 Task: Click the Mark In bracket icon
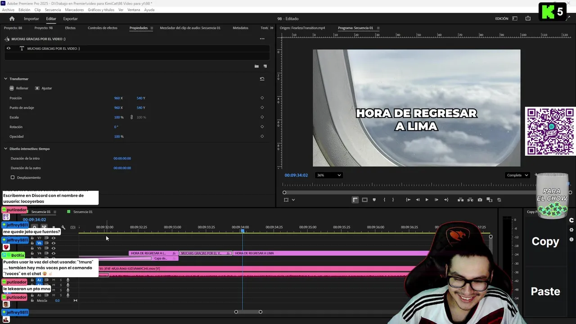[384, 200]
